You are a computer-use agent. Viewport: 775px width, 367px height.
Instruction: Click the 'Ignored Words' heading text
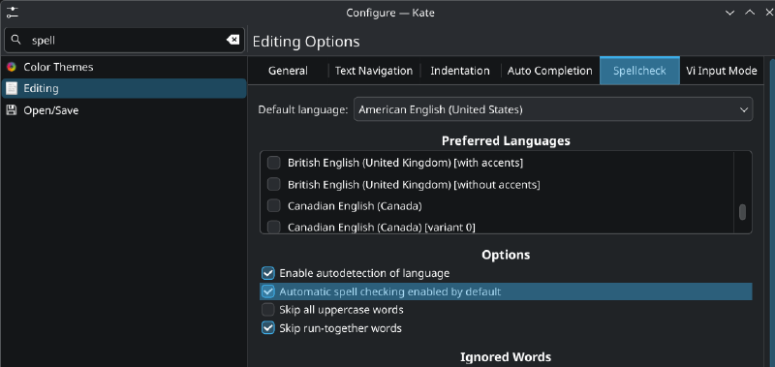tap(506, 356)
